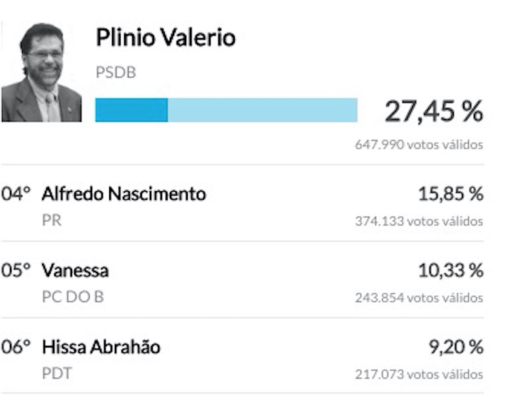This screenshot has height=403, width=506.
Task: Select the 9,20 % percentage
Action: [x=455, y=347]
